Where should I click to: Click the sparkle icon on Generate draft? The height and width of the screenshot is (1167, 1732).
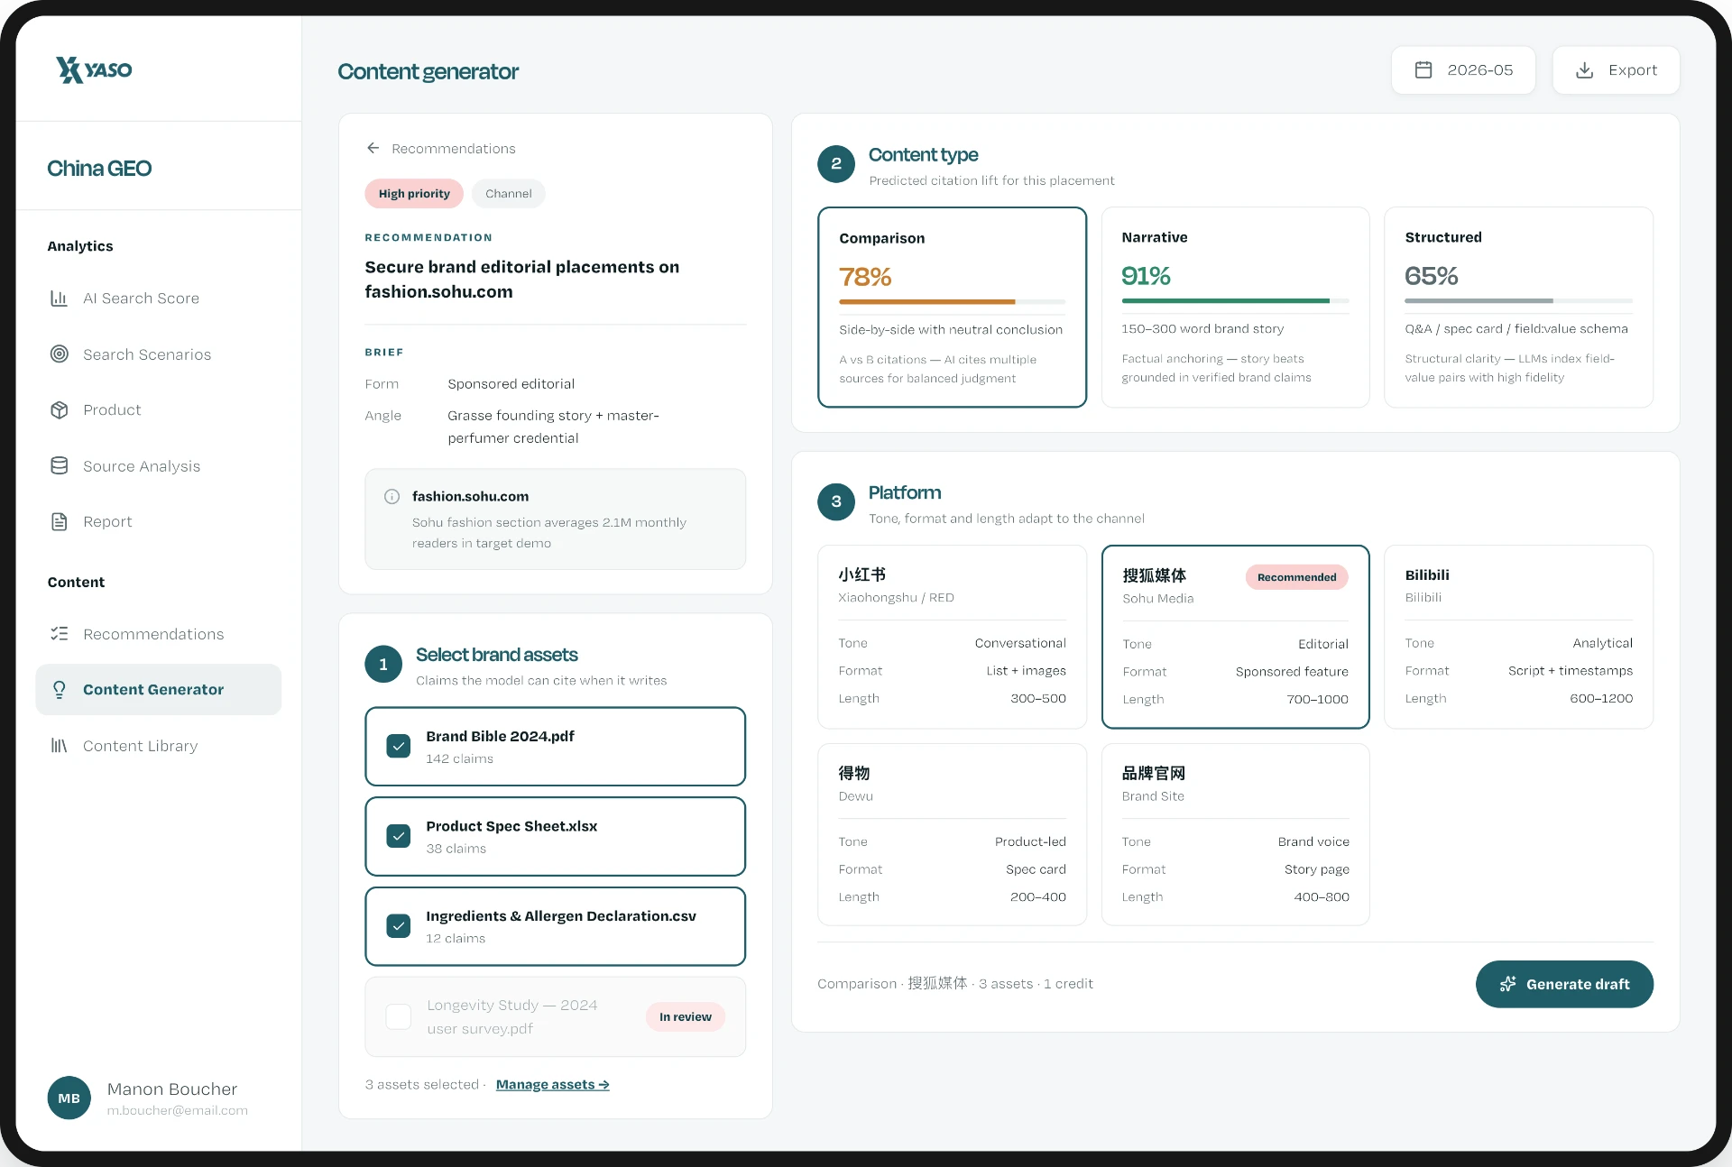(x=1507, y=984)
